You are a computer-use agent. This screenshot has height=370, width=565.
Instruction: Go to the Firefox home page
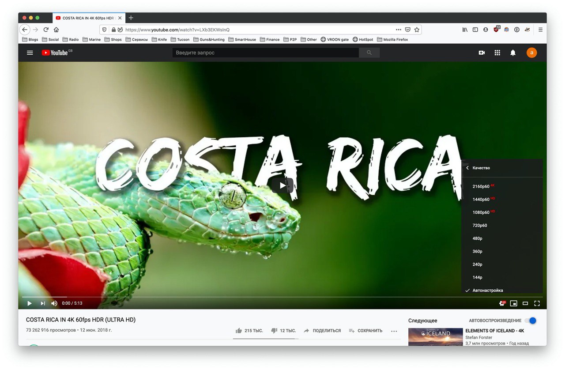coord(56,30)
